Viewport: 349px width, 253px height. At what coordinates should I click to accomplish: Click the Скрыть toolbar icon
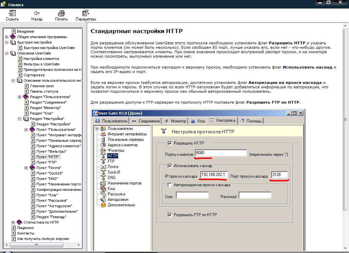[x=12, y=13]
